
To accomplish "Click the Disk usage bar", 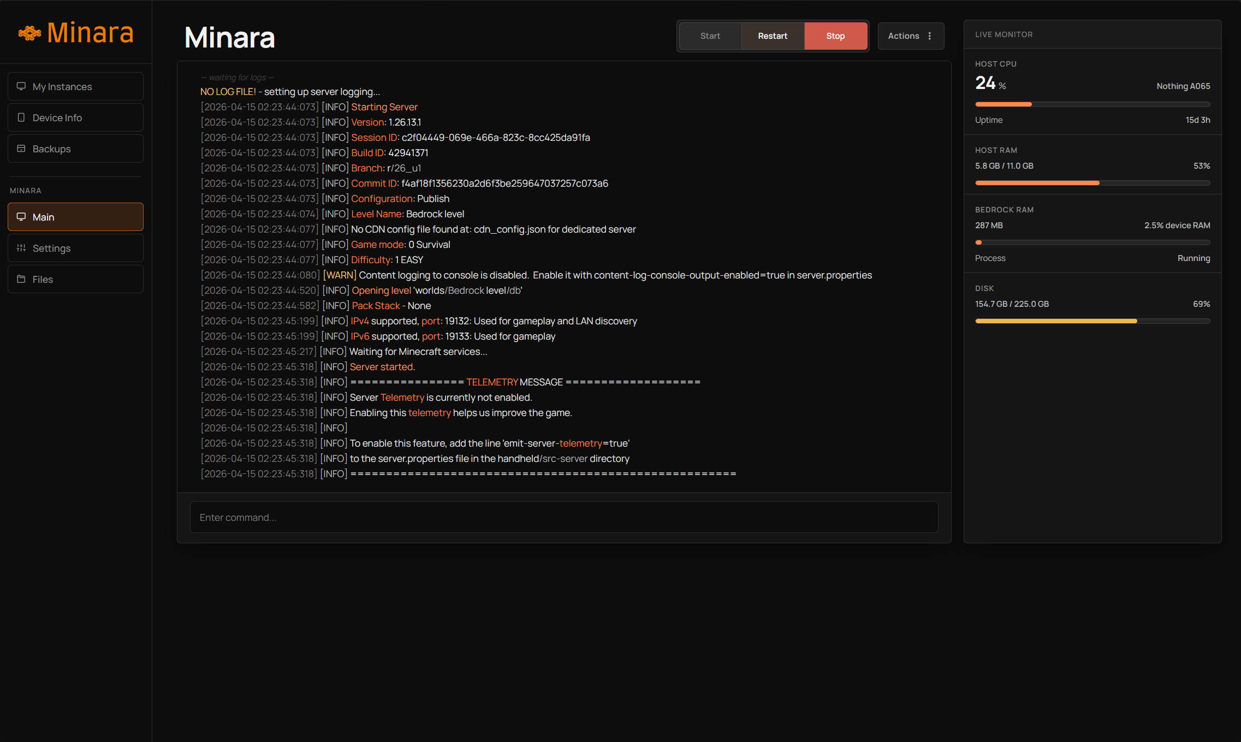I will coord(1092,321).
